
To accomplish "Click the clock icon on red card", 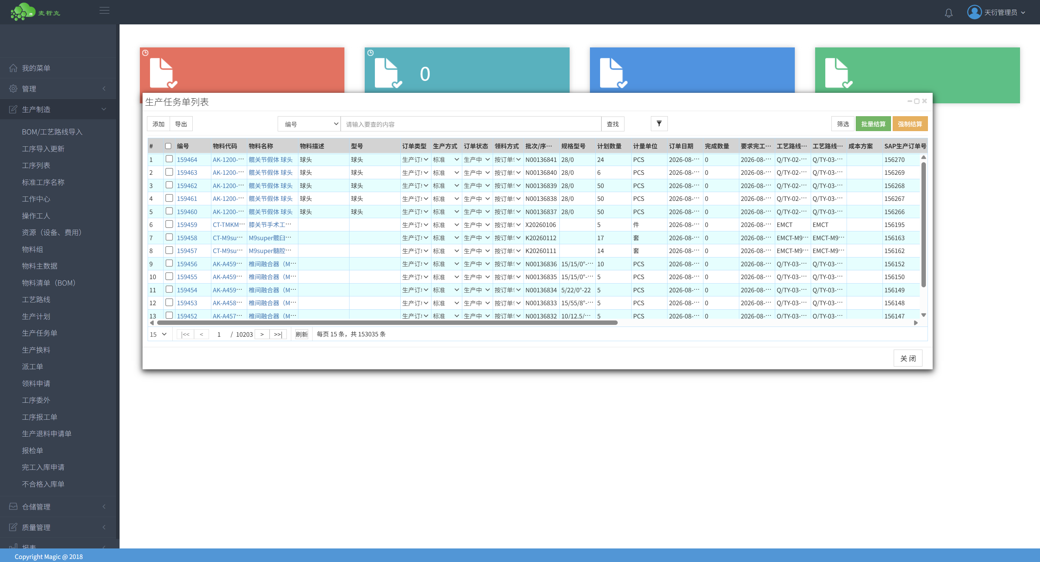I will click(145, 53).
